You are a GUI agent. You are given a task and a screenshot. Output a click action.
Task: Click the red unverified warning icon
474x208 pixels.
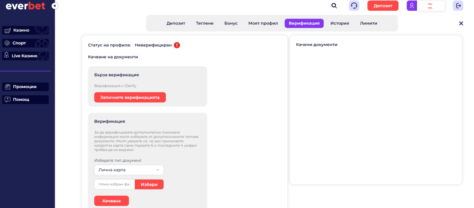coord(177,45)
